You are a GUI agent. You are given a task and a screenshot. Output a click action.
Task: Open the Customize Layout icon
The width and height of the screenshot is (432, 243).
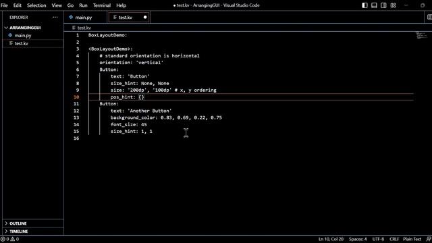(x=393, y=5)
